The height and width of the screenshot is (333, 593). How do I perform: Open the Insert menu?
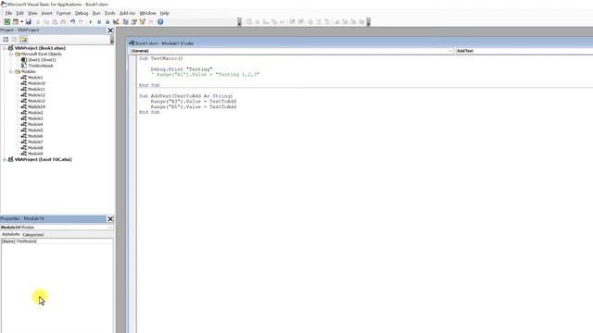coord(47,13)
